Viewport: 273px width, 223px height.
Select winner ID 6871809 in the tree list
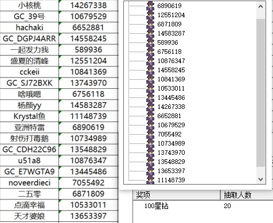click(169, 24)
